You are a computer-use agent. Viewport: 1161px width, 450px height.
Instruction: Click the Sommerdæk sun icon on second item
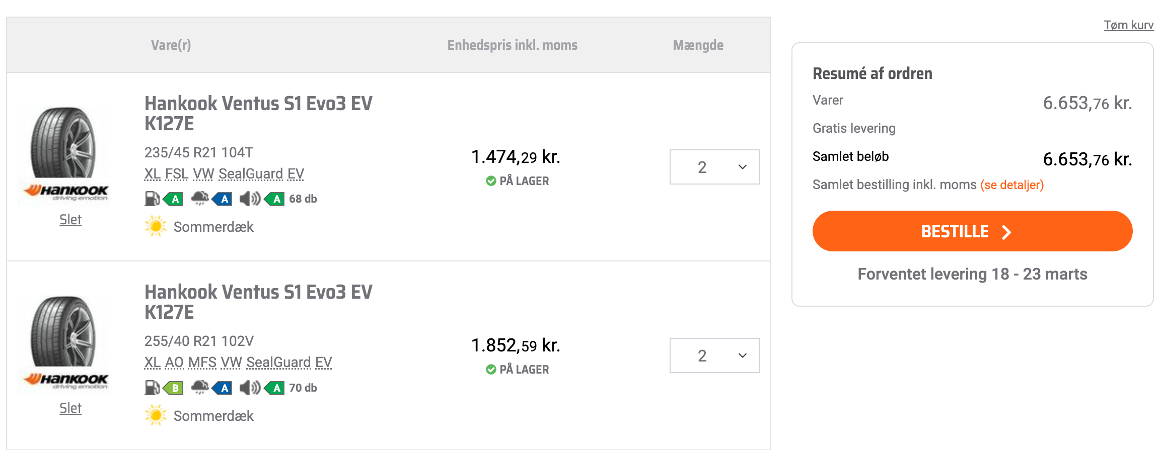tap(156, 415)
